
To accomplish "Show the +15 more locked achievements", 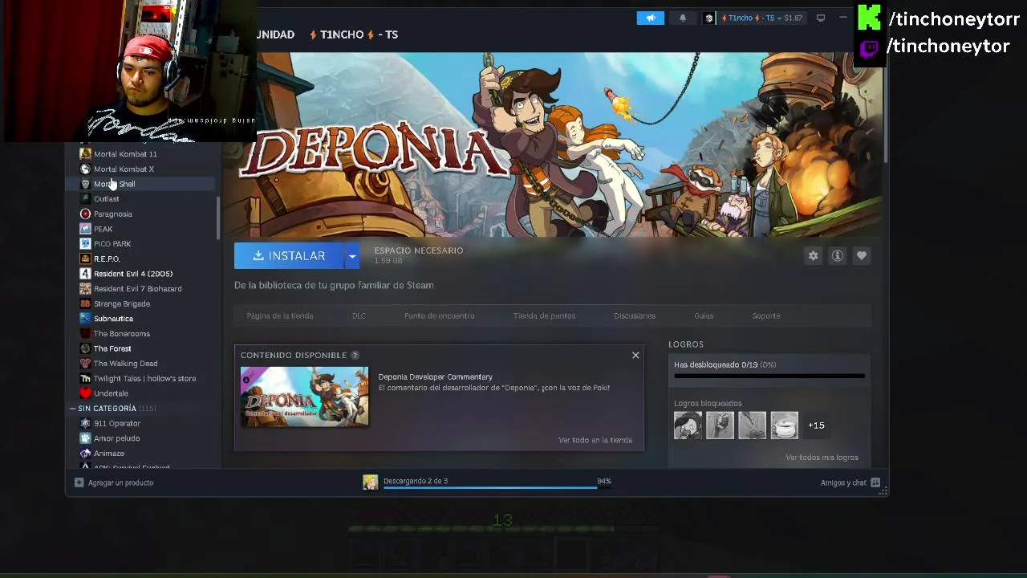I will click(x=816, y=425).
